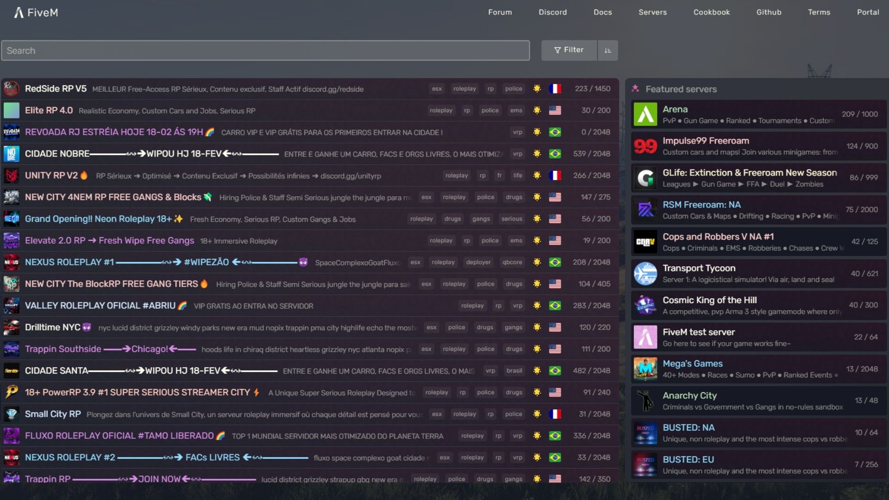Open the Github menu link
This screenshot has height=500, width=889.
click(769, 12)
